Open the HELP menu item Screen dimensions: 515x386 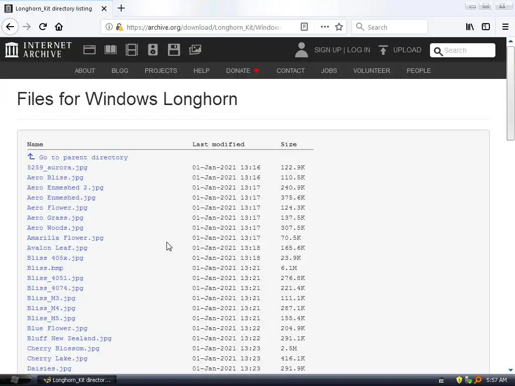(x=201, y=70)
